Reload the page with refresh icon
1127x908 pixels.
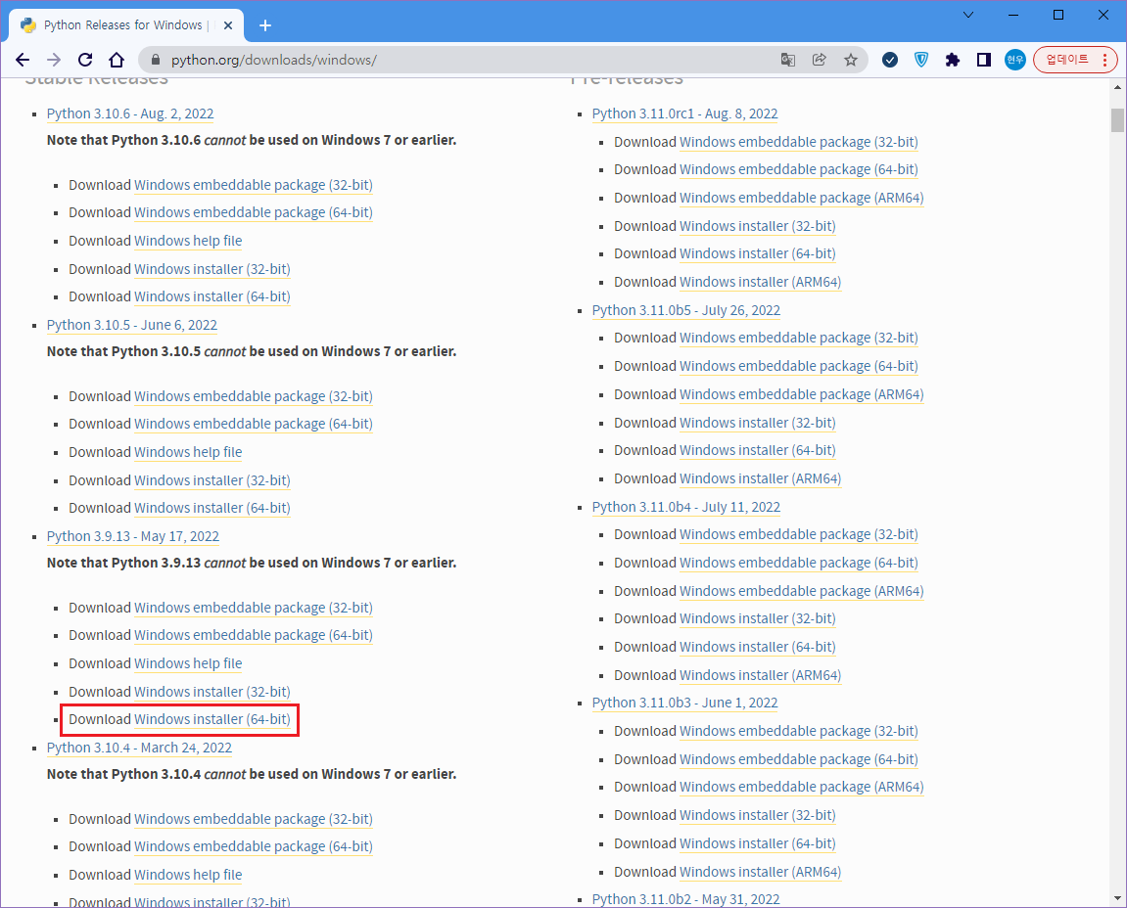click(x=85, y=60)
